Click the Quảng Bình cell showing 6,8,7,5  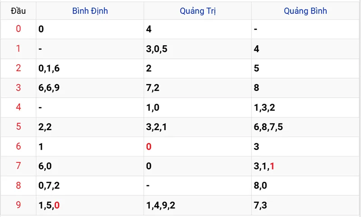pyautogui.click(x=268, y=127)
